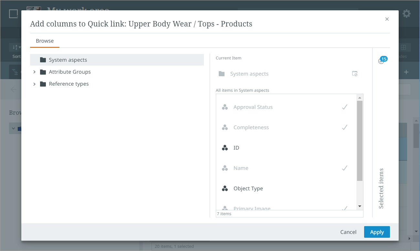Click the icon right of Current Item System aspects
The image size is (420, 251).
point(354,74)
